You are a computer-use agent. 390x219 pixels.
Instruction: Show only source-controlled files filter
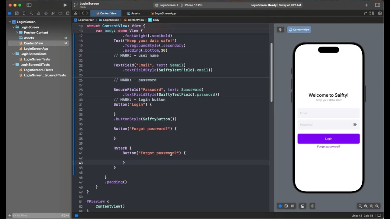tap(67, 215)
